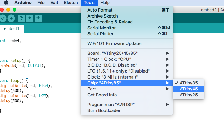Expand the Clock "8 MHz (internal)" submenu
Viewport: 224px width, 138px height.
coord(127,77)
